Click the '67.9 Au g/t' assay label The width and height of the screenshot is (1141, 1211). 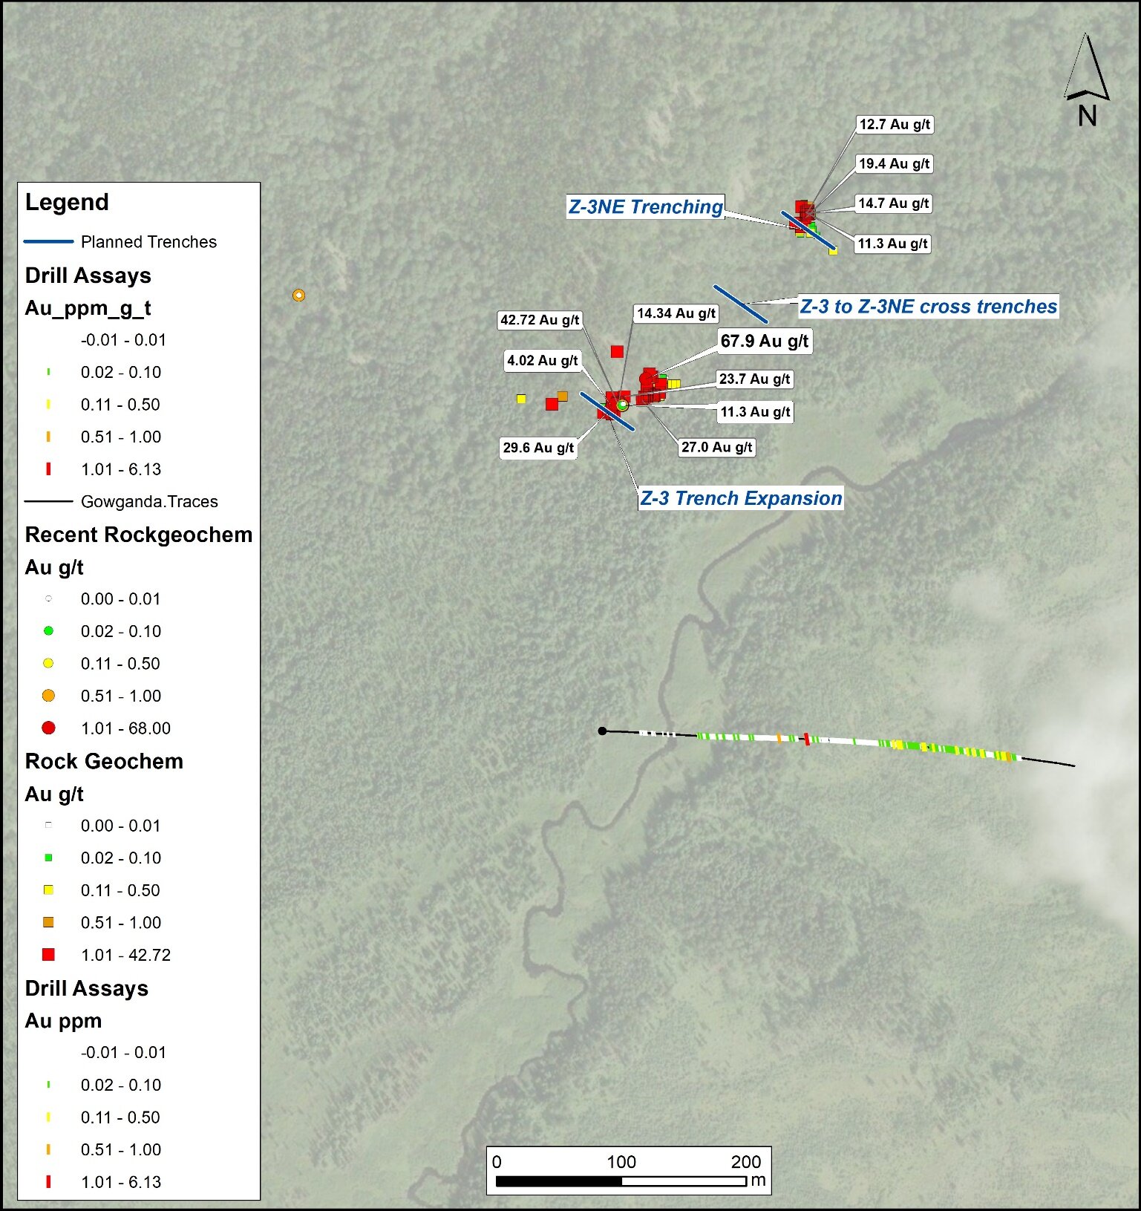[x=765, y=341]
